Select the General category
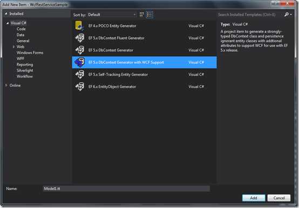Viewport: 299px width, 208px height. [23, 41]
